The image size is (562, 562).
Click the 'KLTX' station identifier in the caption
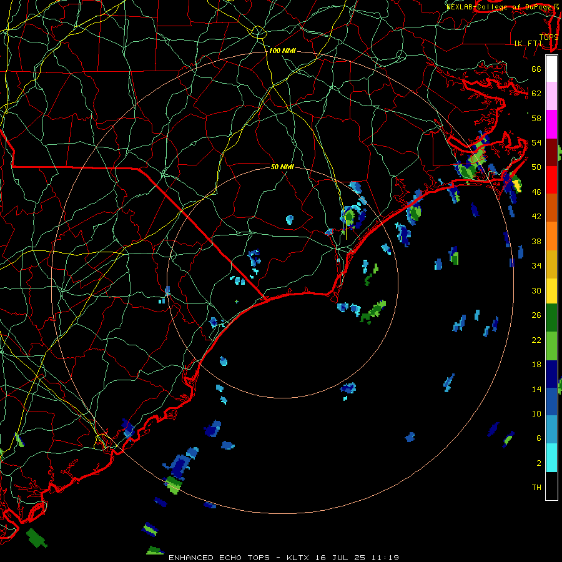pos(299,558)
